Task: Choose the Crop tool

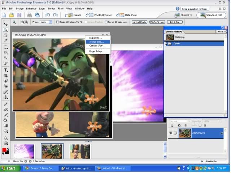Action: (x=5, y=75)
